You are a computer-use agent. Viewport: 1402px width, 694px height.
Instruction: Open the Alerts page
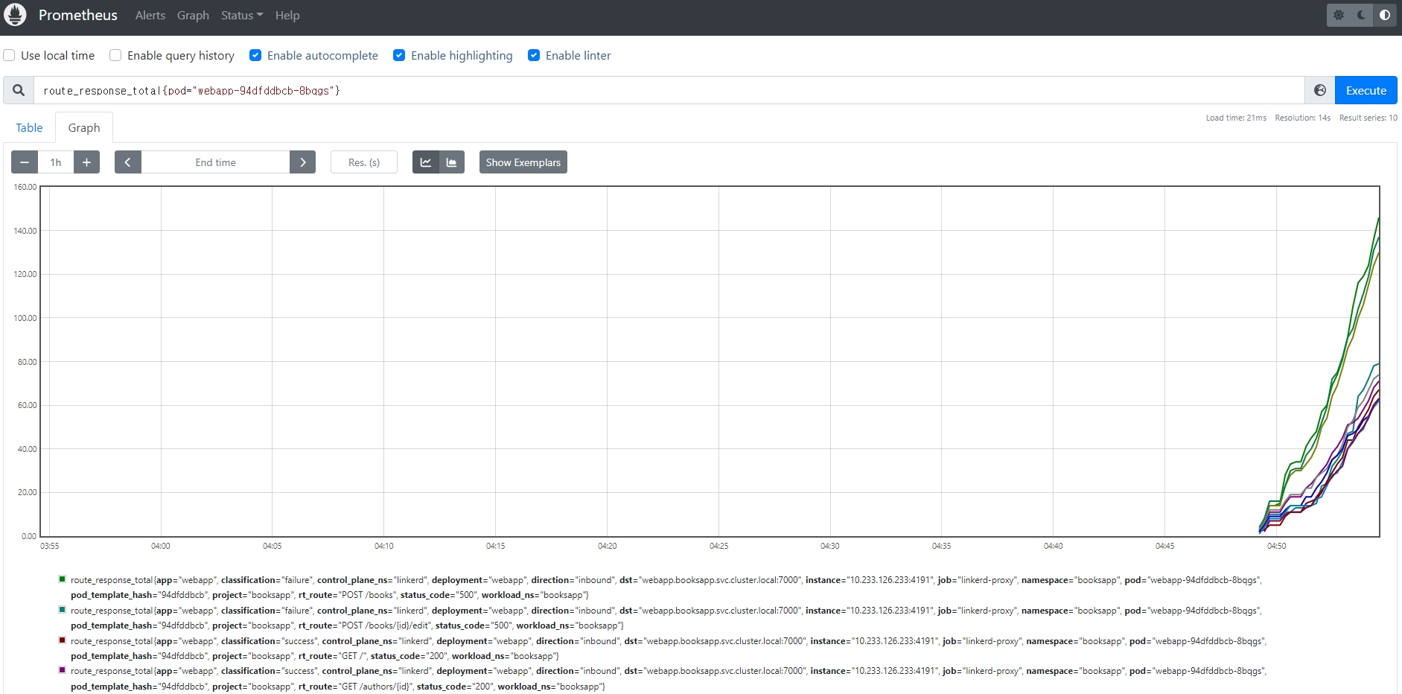(150, 15)
